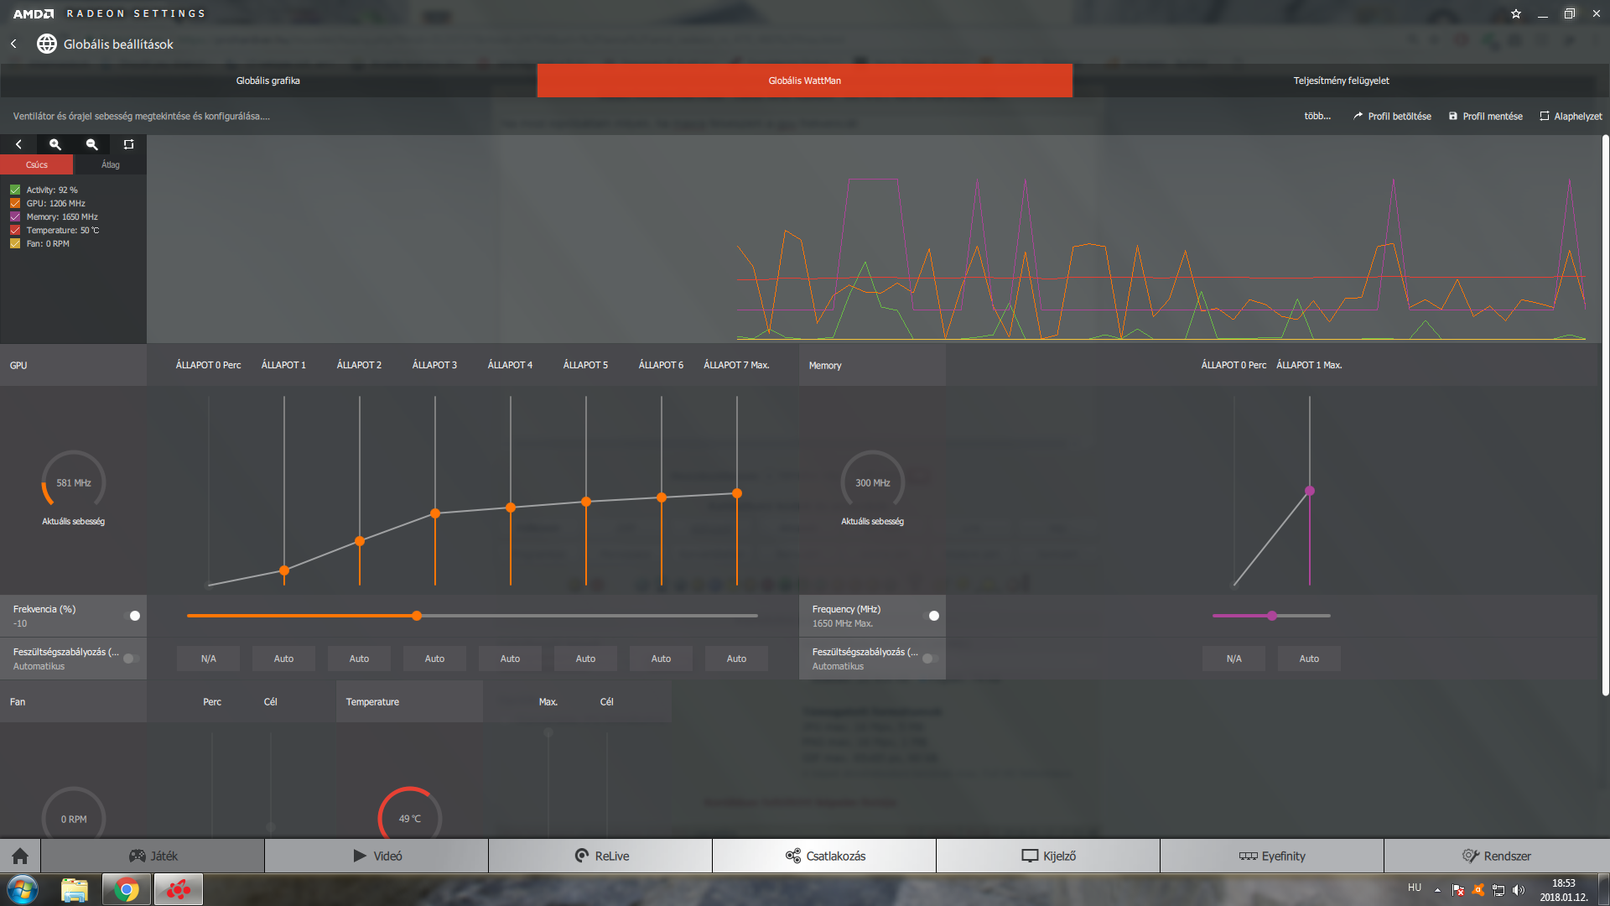
Task: Toggle the GPU Feszültségszabályozás switch
Action: [132, 659]
